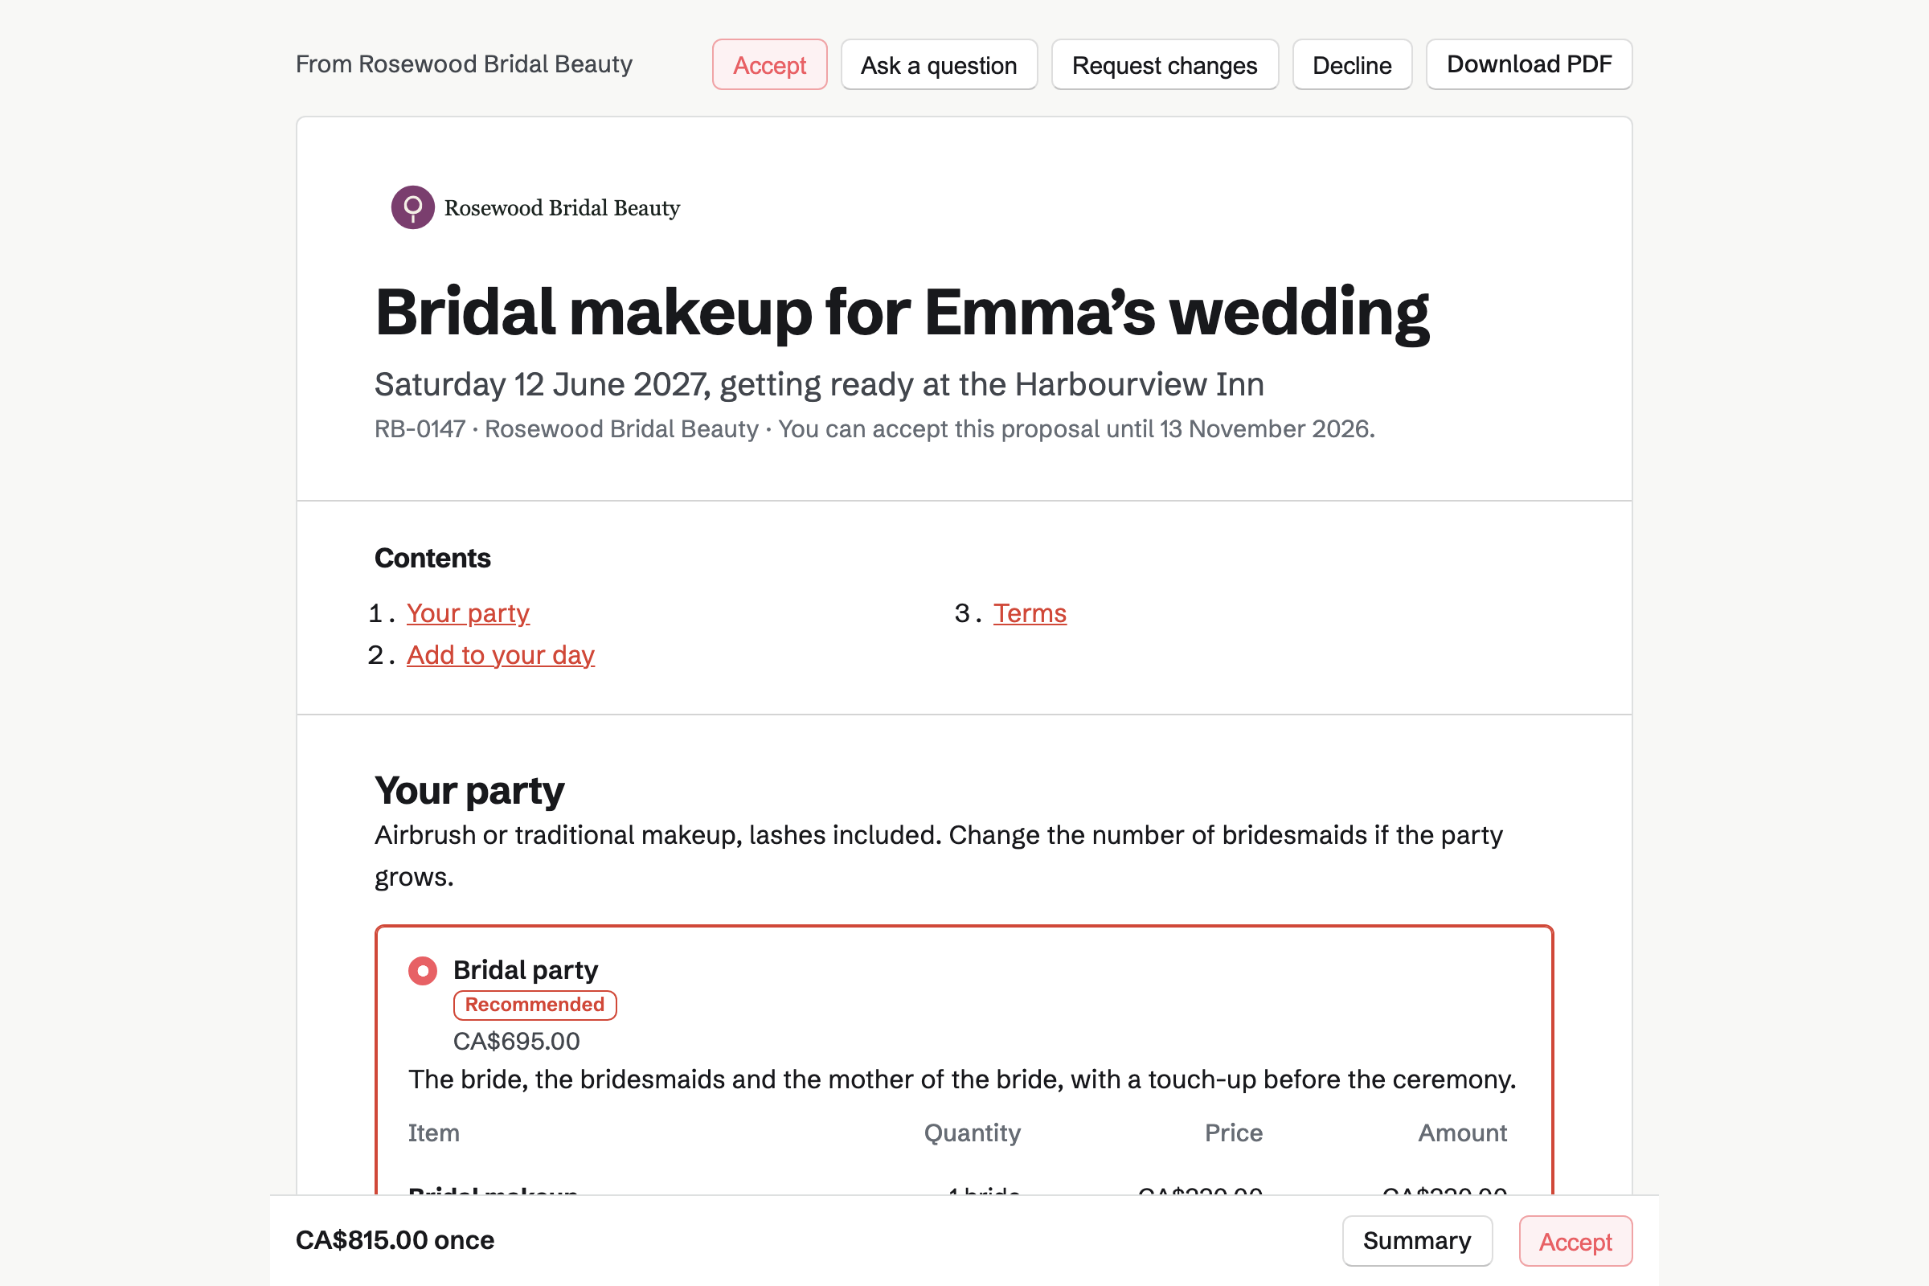Click the Quantity column header
1929x1286 pixels.
click(972, 1132)
